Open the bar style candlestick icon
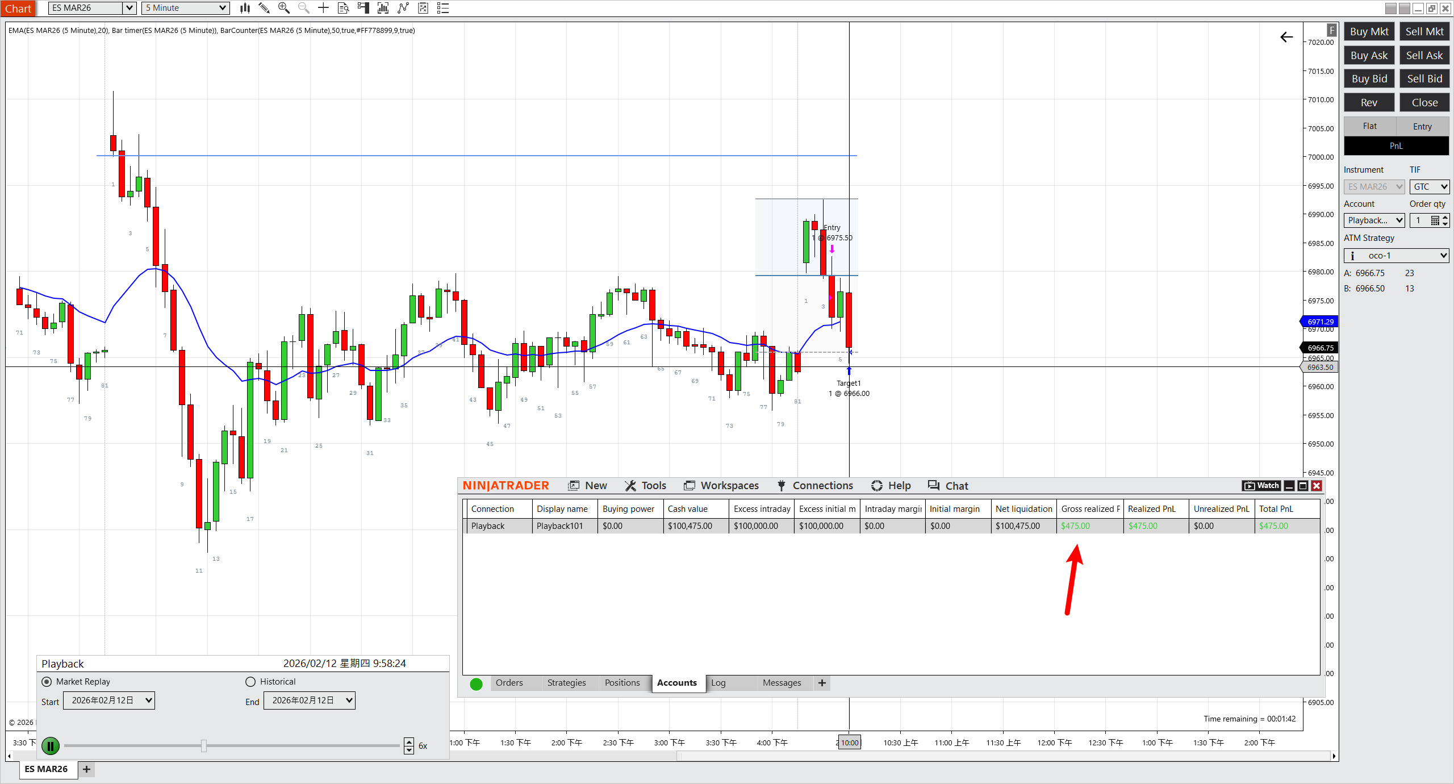 pyautogui.click(x=245, y=8)
